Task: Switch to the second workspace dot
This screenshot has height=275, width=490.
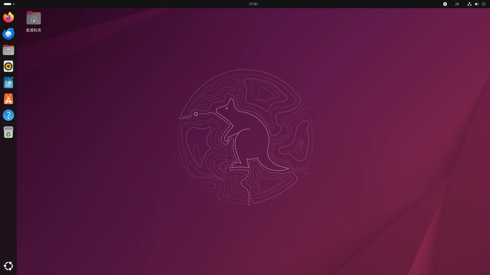Action: point(14,4)
